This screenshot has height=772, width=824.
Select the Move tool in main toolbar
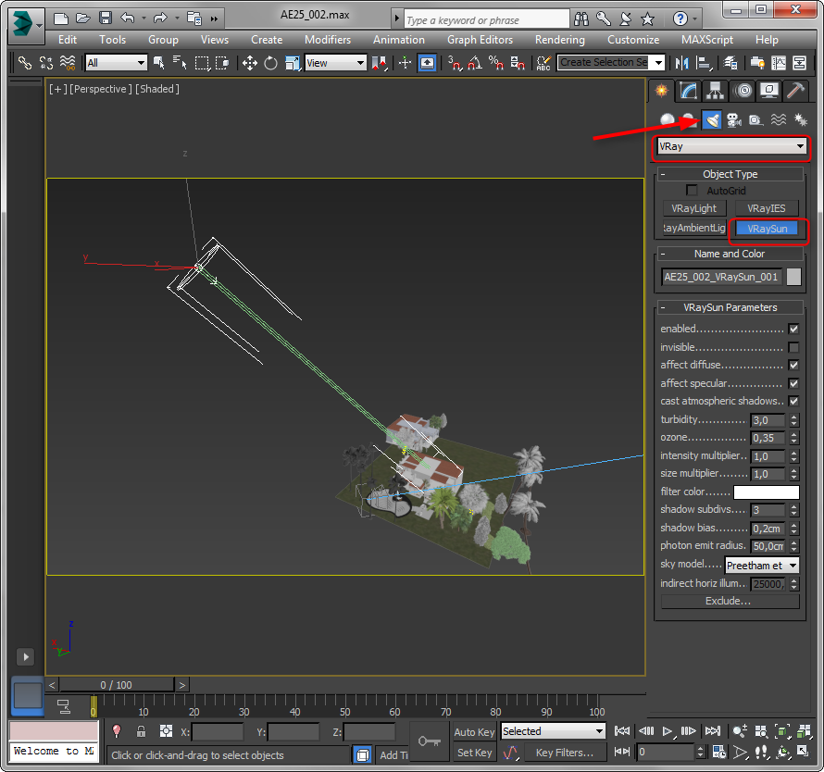(250, 63)
